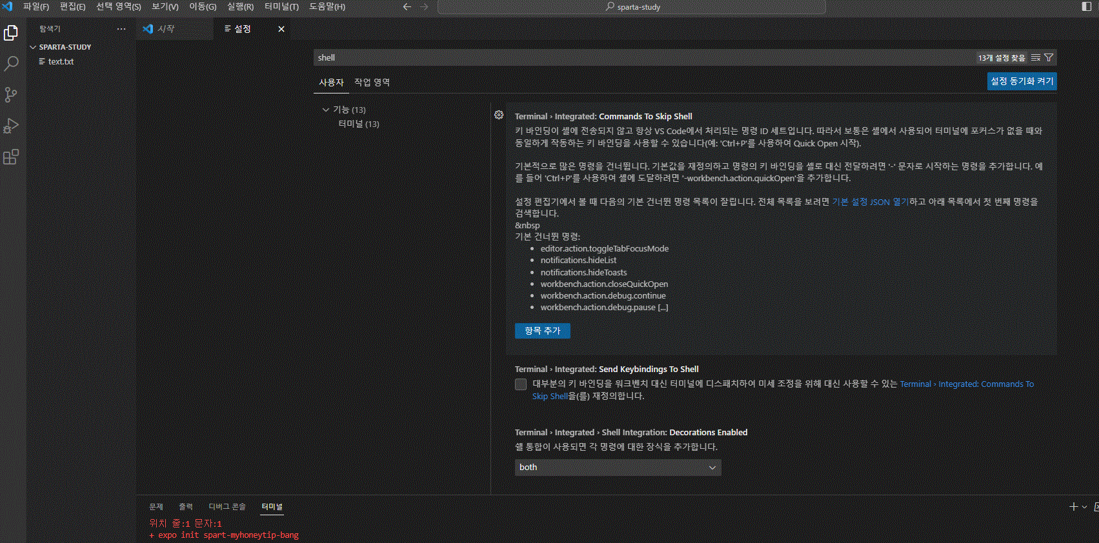The width and height of the screenshot is (1099, 543).
Task: Collapse the 기능 (13) settings group
Action: [x=326, y=110]
